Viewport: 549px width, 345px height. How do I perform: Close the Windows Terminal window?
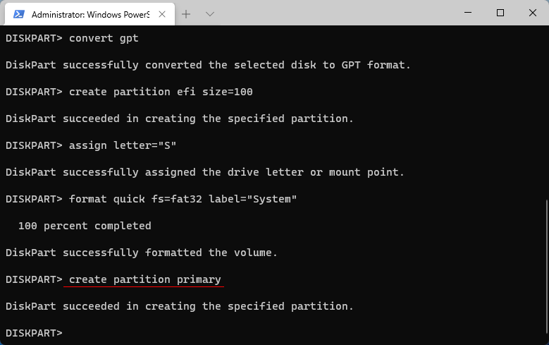pos(533,13)
